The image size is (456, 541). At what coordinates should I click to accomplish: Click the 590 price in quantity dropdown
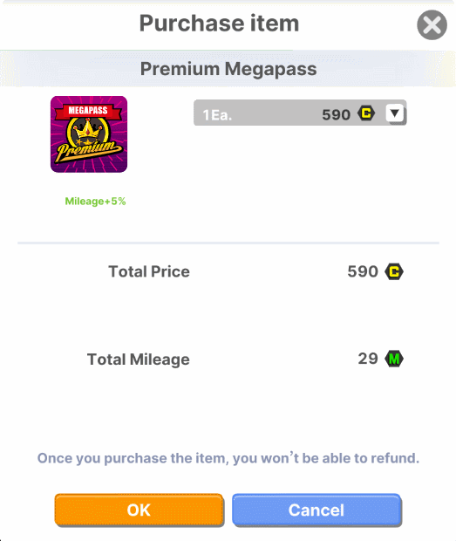336,114
